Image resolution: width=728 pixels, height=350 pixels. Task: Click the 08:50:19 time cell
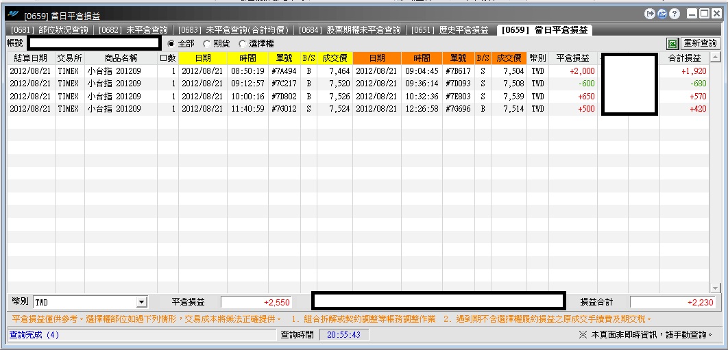(x=247, y=71)
